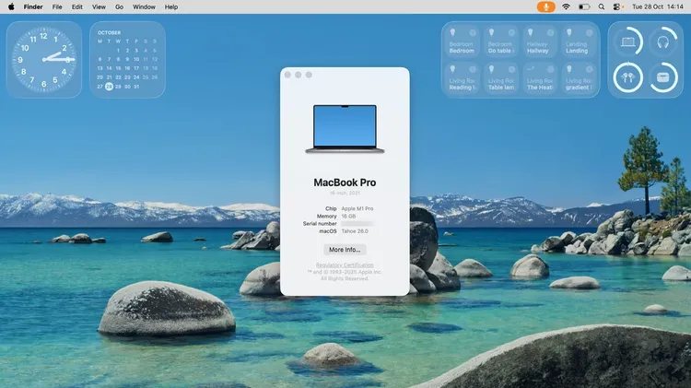The height and width of the screenshot is (388, 691).
Task: Open Spotlight search magnifier
Action: (x=602, y=6)
